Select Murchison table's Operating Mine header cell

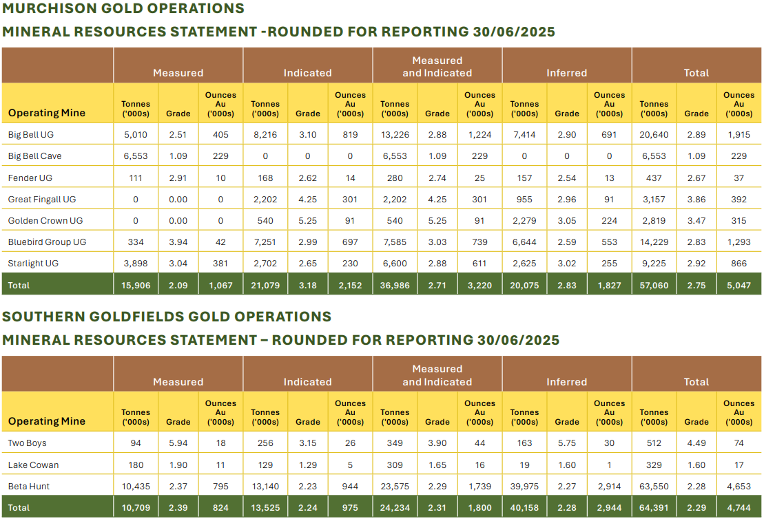[47, 113]
